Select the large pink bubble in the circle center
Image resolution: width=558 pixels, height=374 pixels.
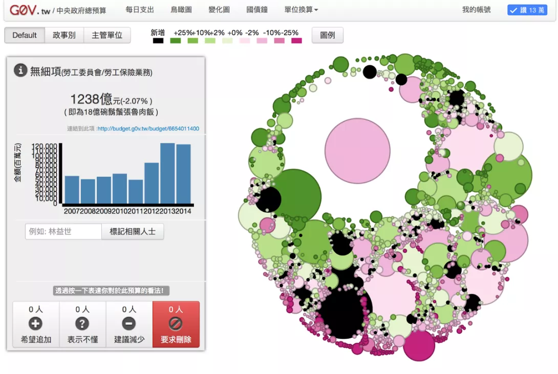(x=357, y=151)
